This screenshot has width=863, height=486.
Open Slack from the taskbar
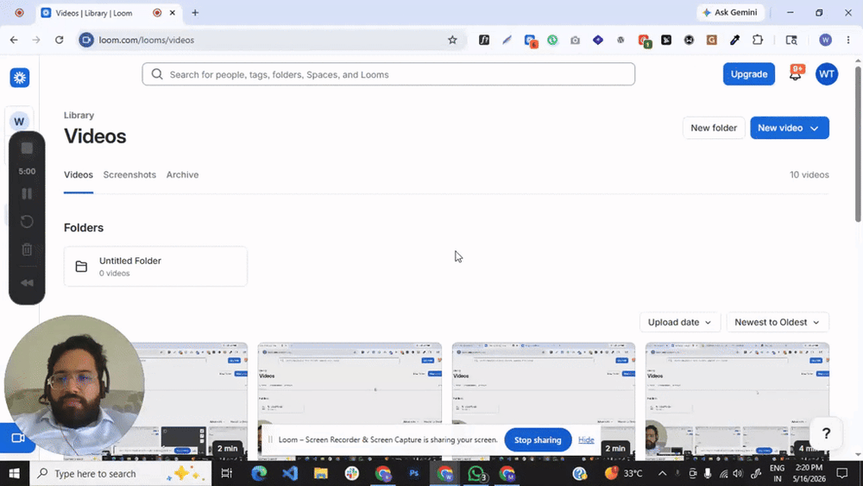click(352, 473)
